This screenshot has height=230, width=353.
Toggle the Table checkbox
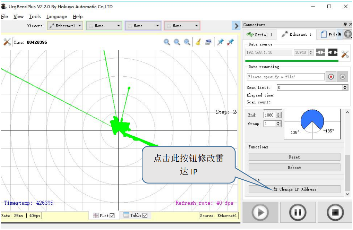point(145,215)
